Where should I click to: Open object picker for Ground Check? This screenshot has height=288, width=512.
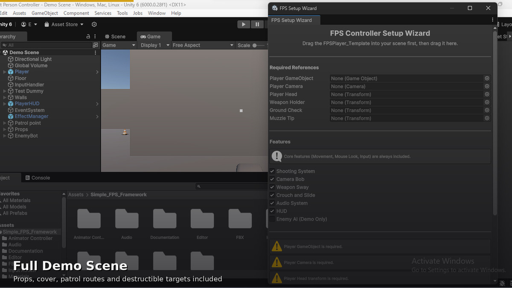click(487, 110)
